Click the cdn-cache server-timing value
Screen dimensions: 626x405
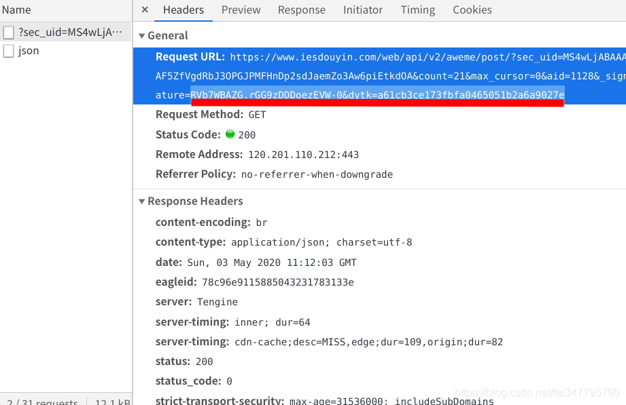click(x=368, y=342)
